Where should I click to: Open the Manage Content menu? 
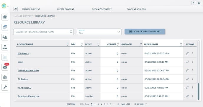[x=31, y=9]
